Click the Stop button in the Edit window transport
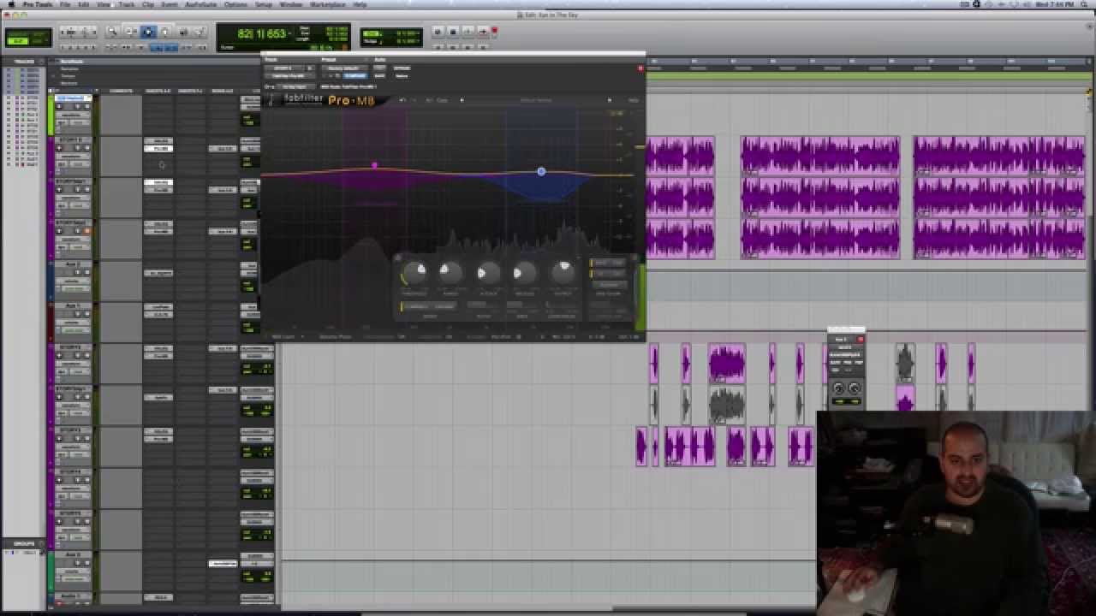This screenshot has height=616, width=1096. (453, 32)
